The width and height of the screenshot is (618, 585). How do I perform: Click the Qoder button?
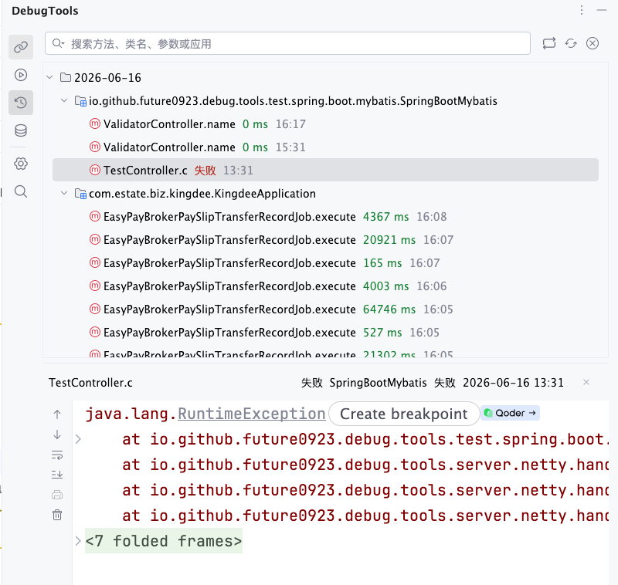pos(510,413)
